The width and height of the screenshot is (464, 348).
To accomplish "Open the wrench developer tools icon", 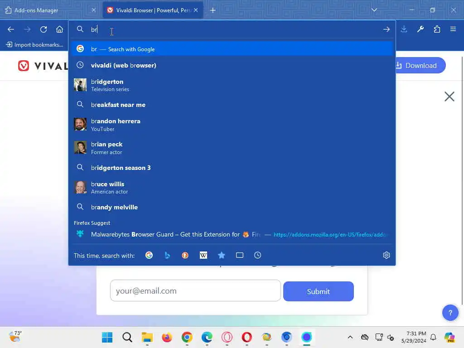I will [420, 29].
